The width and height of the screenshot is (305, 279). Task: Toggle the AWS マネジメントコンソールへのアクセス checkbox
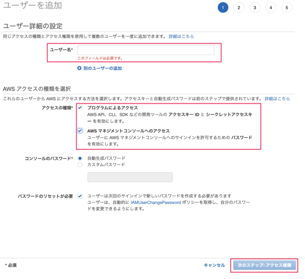(80, 131)
